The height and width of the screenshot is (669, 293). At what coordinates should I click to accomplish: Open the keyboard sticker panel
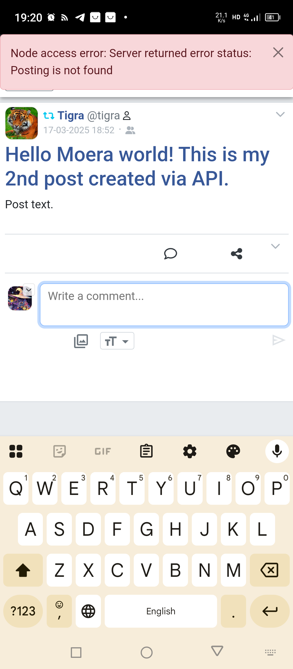coord(59,451)
